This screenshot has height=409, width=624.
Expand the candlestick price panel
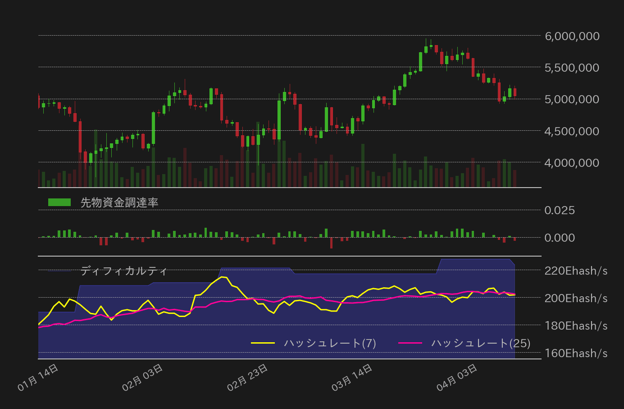pos(288,113)
